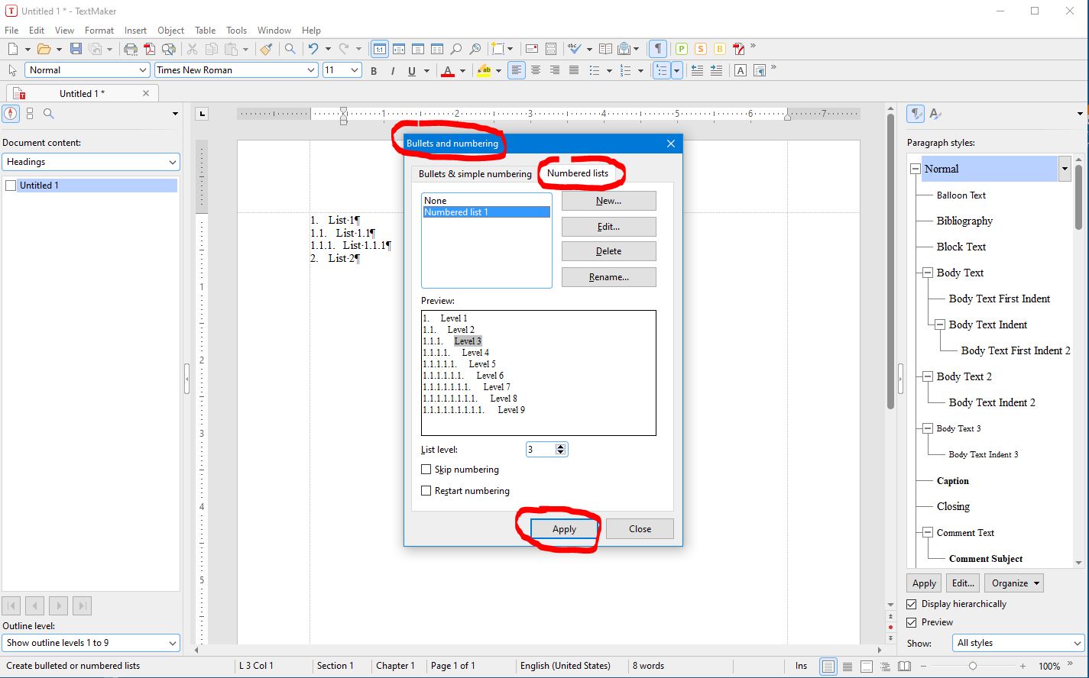Image resolution: width=1089 pixels, height=678 pixels.
Task: Click the Apply button in dialog
Action: click(x=564, y=529)
